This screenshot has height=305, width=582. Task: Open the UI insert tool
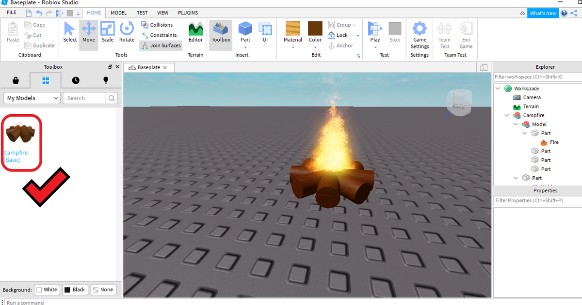[265, 32]
